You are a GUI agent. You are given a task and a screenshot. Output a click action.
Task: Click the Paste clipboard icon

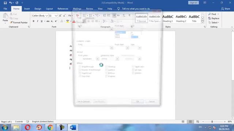(5, 16)
